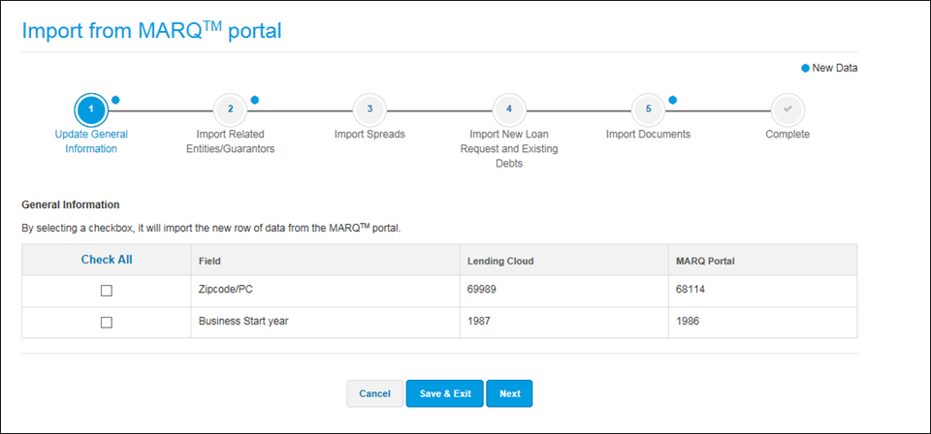Screen dimensions: 931x434
Task: Select MARQ Portal zipcode value 68114
Action: [x=689, y=290]
